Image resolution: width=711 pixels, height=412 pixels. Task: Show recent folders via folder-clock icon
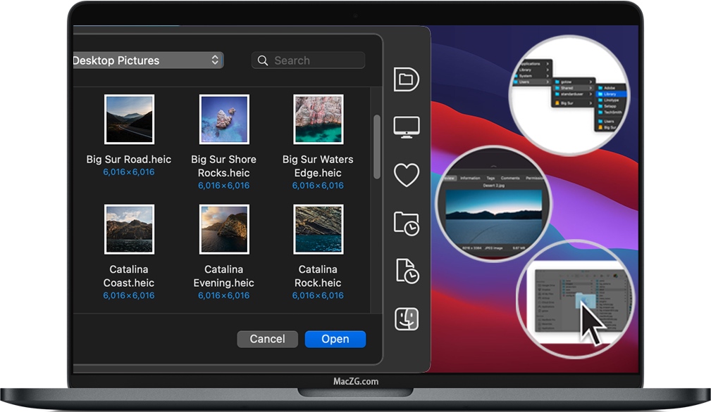point(407,223)
